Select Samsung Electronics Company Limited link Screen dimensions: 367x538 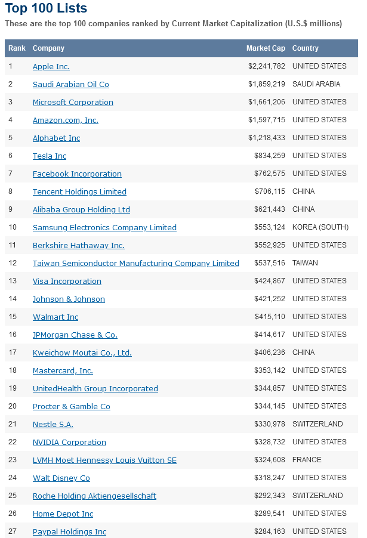pos(104,227)
